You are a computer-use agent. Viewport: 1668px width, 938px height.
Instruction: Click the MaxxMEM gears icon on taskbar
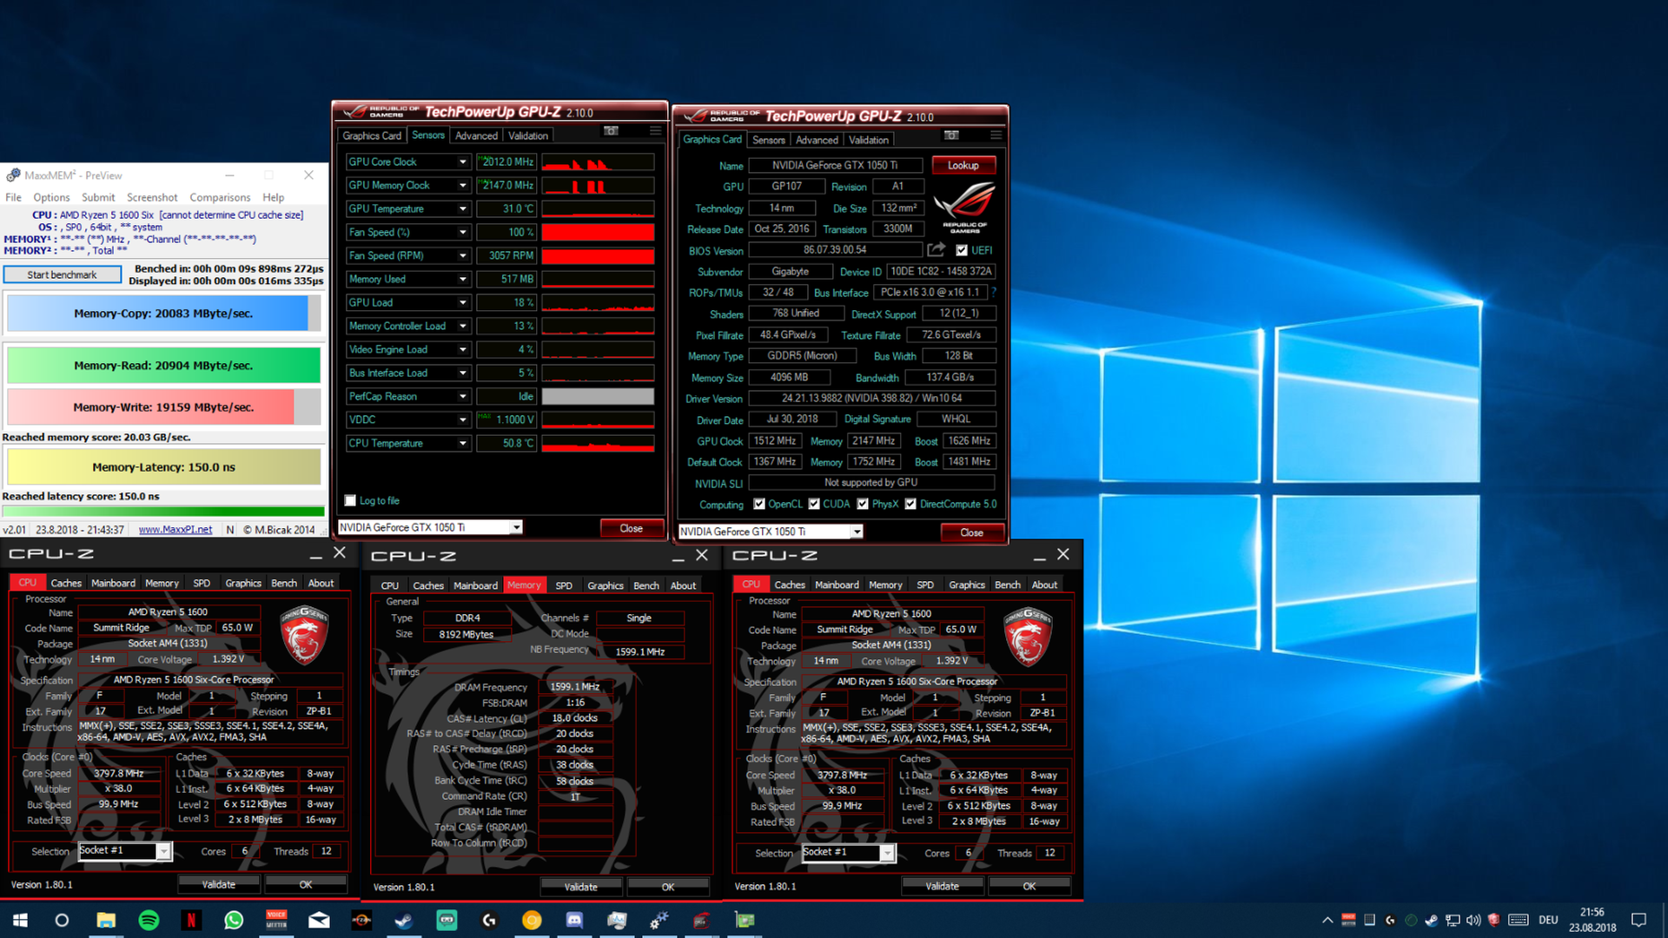click(x=659, y=920)
